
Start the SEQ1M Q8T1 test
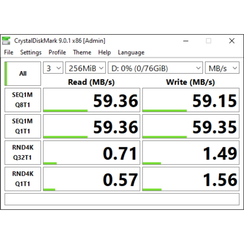click(x=22, y=100)
